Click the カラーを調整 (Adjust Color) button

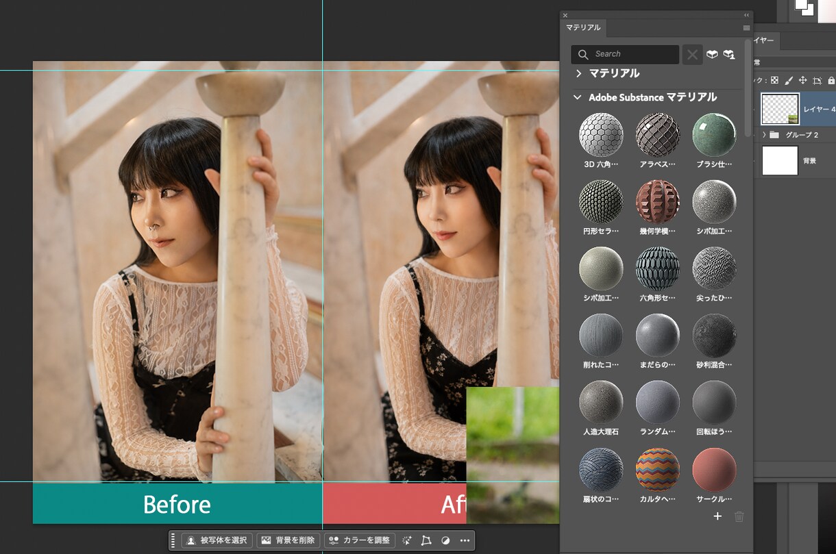(x=359, y=540)
